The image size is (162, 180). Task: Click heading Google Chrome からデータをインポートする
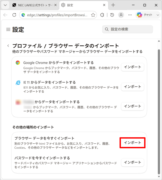click(x=58, y=63)
